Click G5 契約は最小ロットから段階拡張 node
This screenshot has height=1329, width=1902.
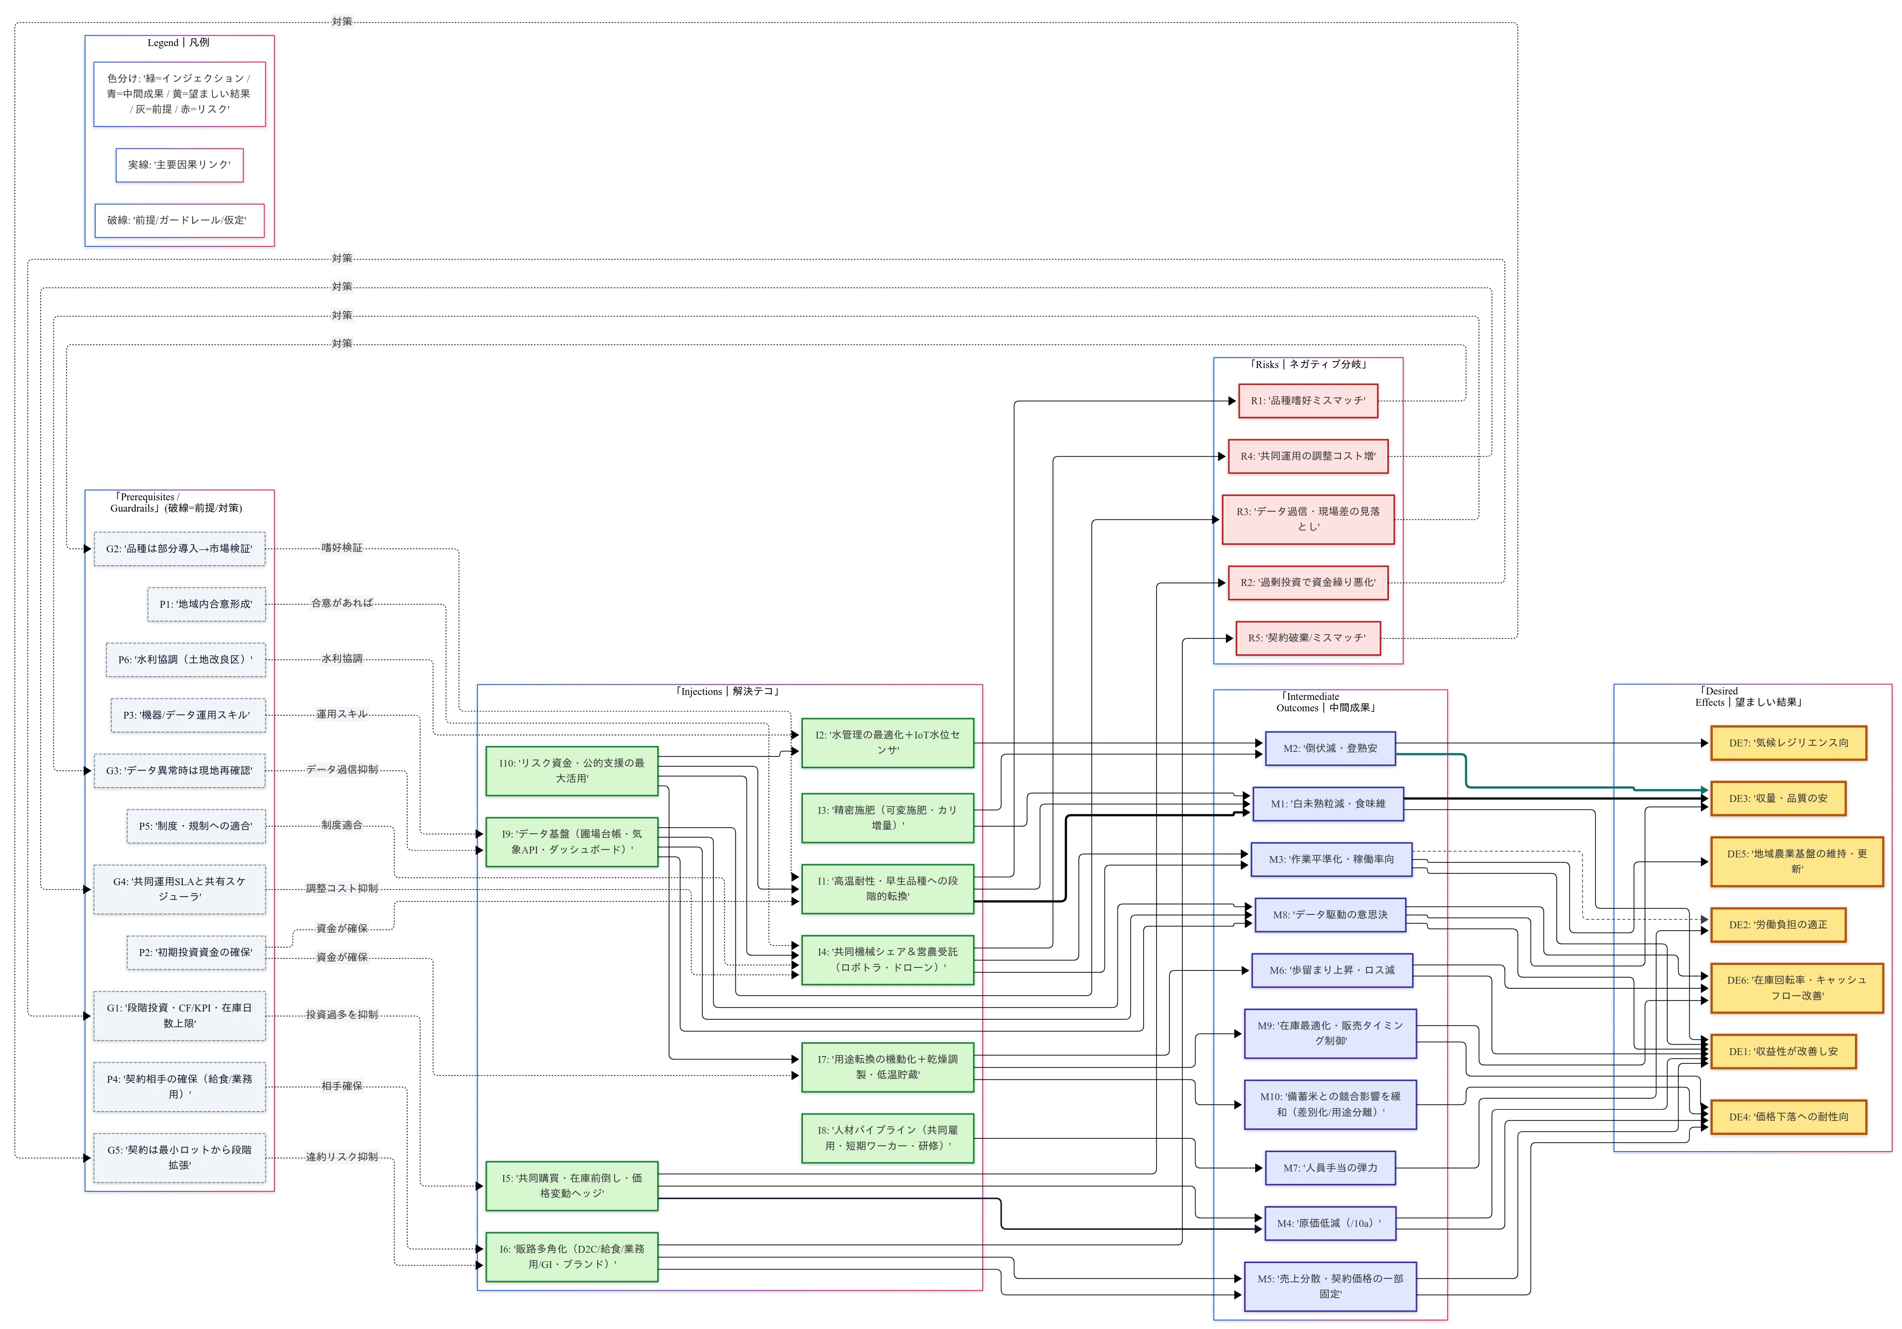pyautogui.click(x=180, y=1158)
